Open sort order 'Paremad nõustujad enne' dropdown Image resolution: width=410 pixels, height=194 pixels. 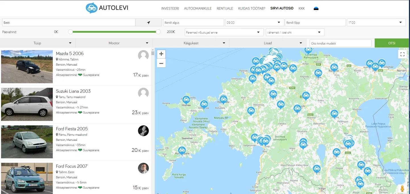coord(224,32)
